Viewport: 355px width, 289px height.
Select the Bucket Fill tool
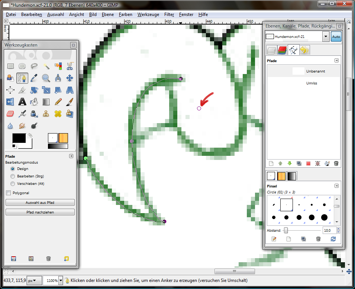pyautogui.click(x=34, y=102)
